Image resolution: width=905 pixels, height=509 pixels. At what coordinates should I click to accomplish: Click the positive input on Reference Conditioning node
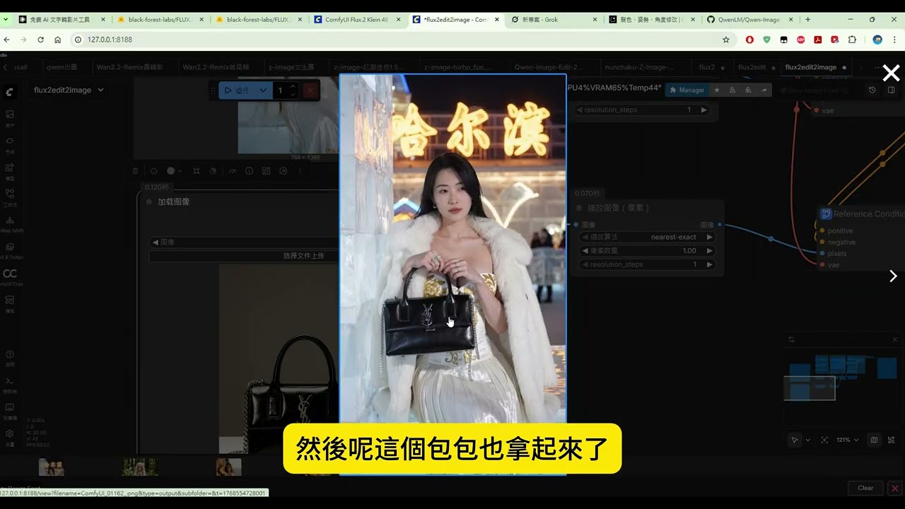pos(822,230)
